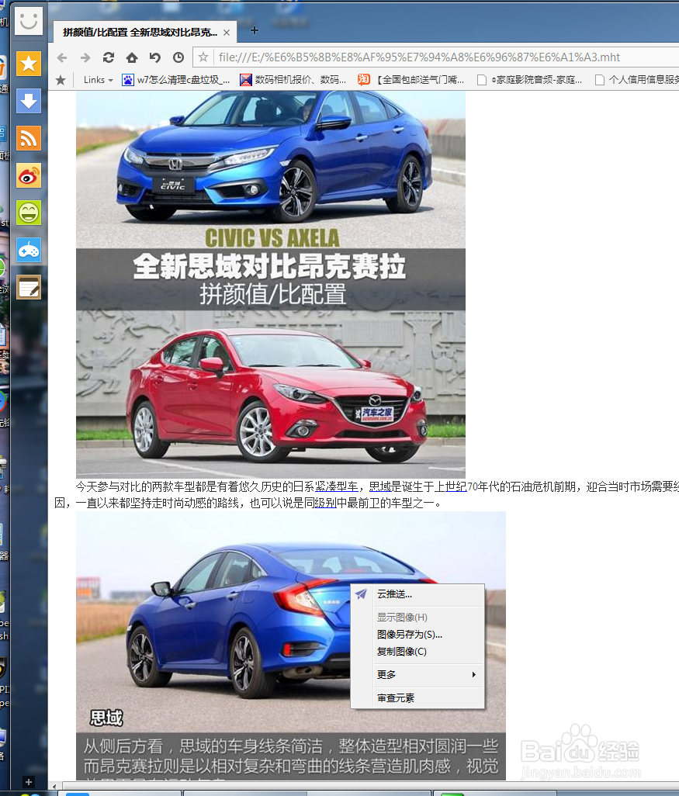
Task: Bookmark page via address bar star
Action: click(x=203, y=57)
